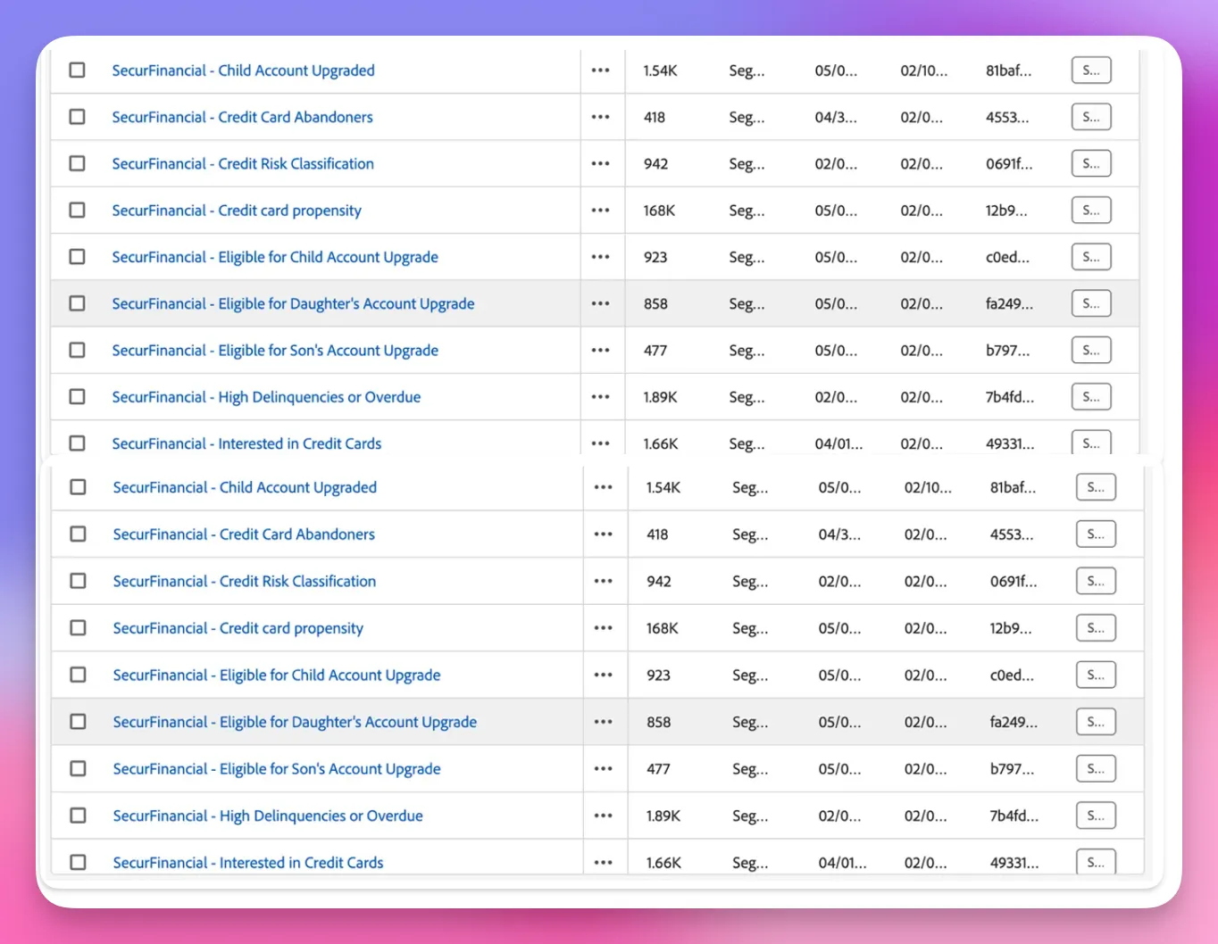This screenshot has height=944, width=1218.
Task: Click upper table's ellipsis for Daughter's Account Upgrade
Action: tap(600, 303)
